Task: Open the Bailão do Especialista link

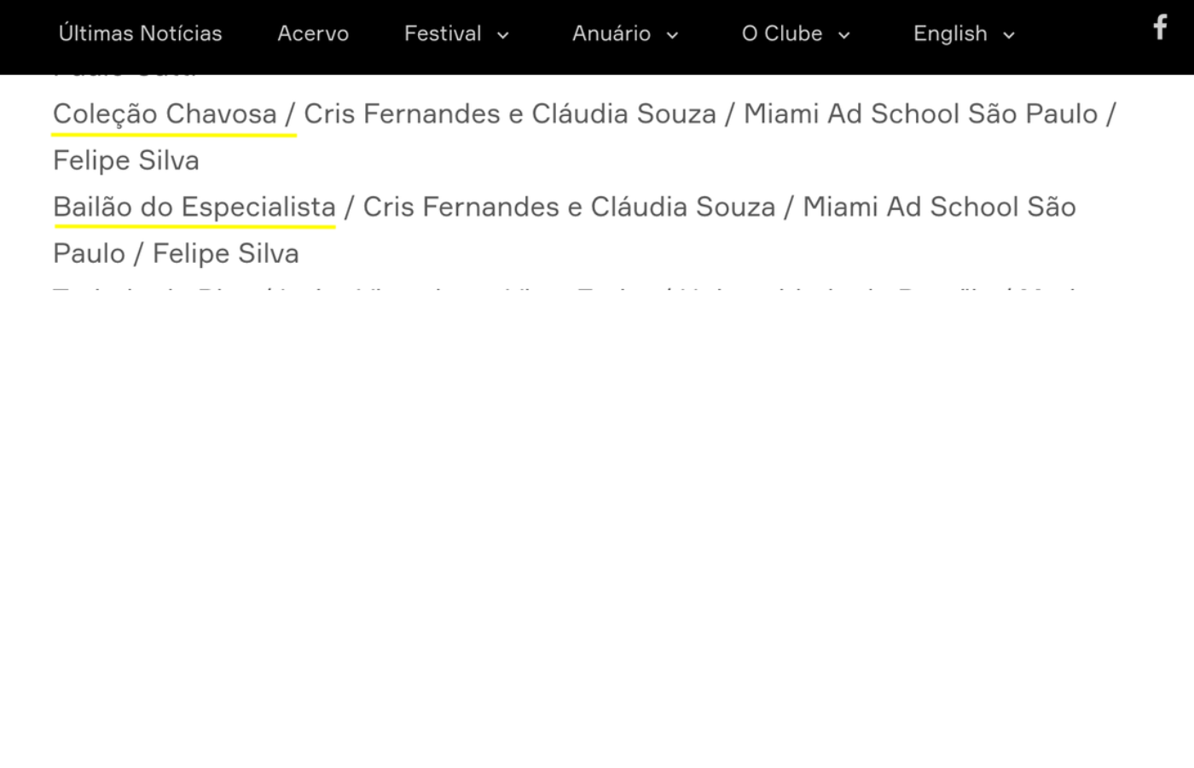Action: (194, 207)
